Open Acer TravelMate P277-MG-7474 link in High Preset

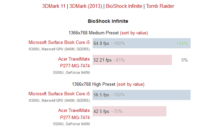[x=74, y=114]
